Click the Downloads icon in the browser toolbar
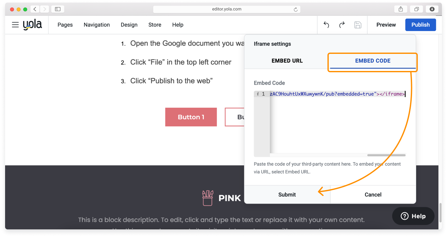This screenshot has height=237, width=447. point(432,9)
